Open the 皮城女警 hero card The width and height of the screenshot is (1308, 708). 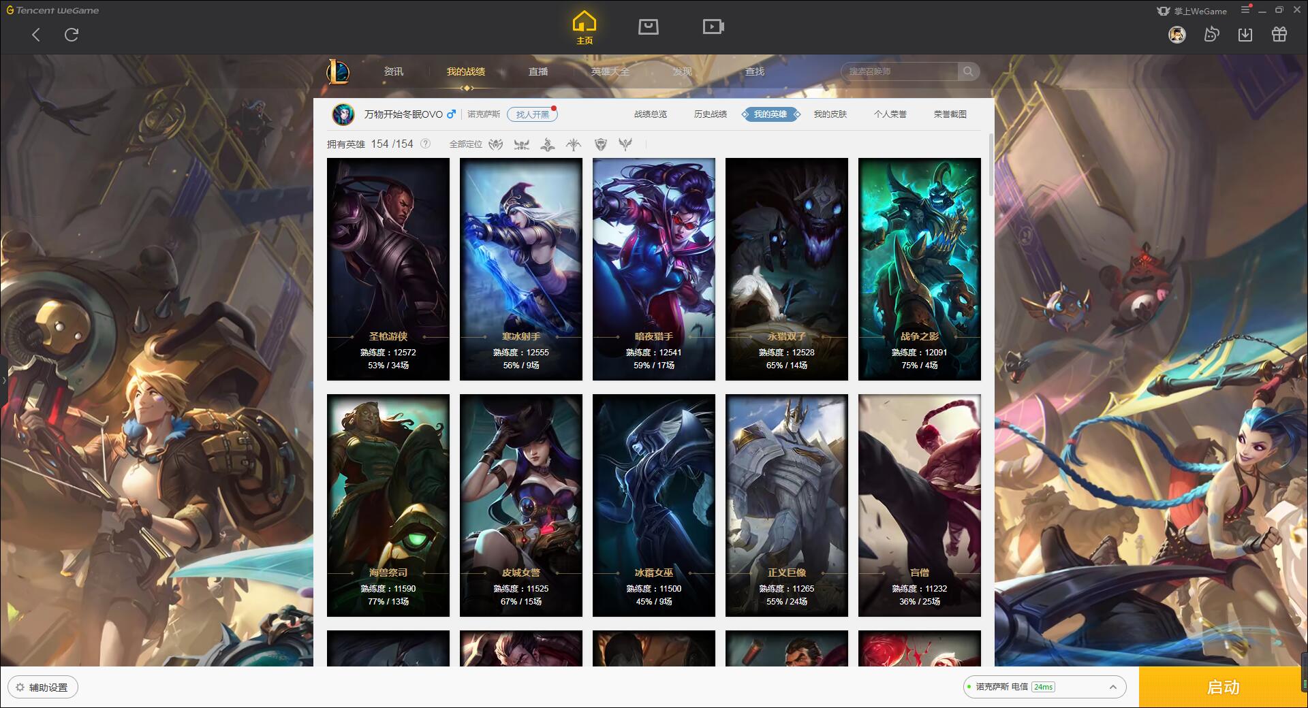click(521, 505)
